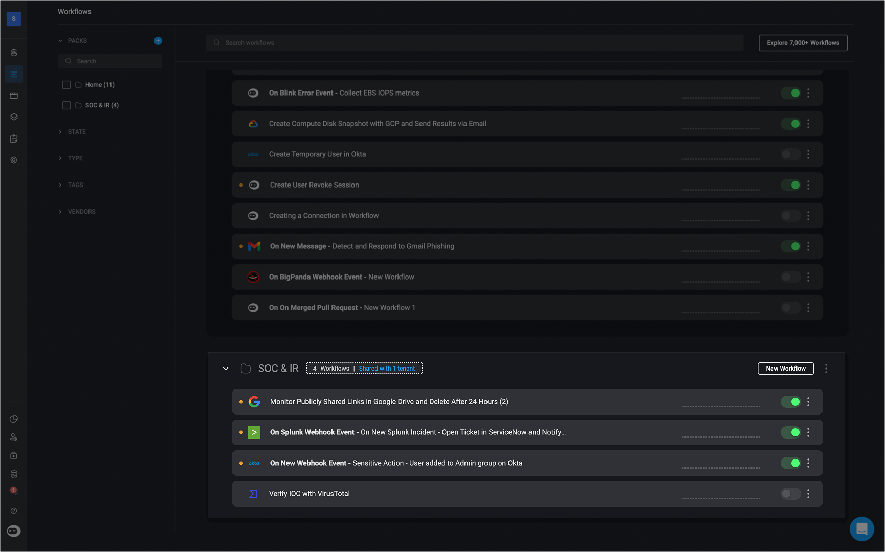Enable Create Temporary User in Okta workflow
The height and width of the screenshot is (552, 885).
(790, 154)
